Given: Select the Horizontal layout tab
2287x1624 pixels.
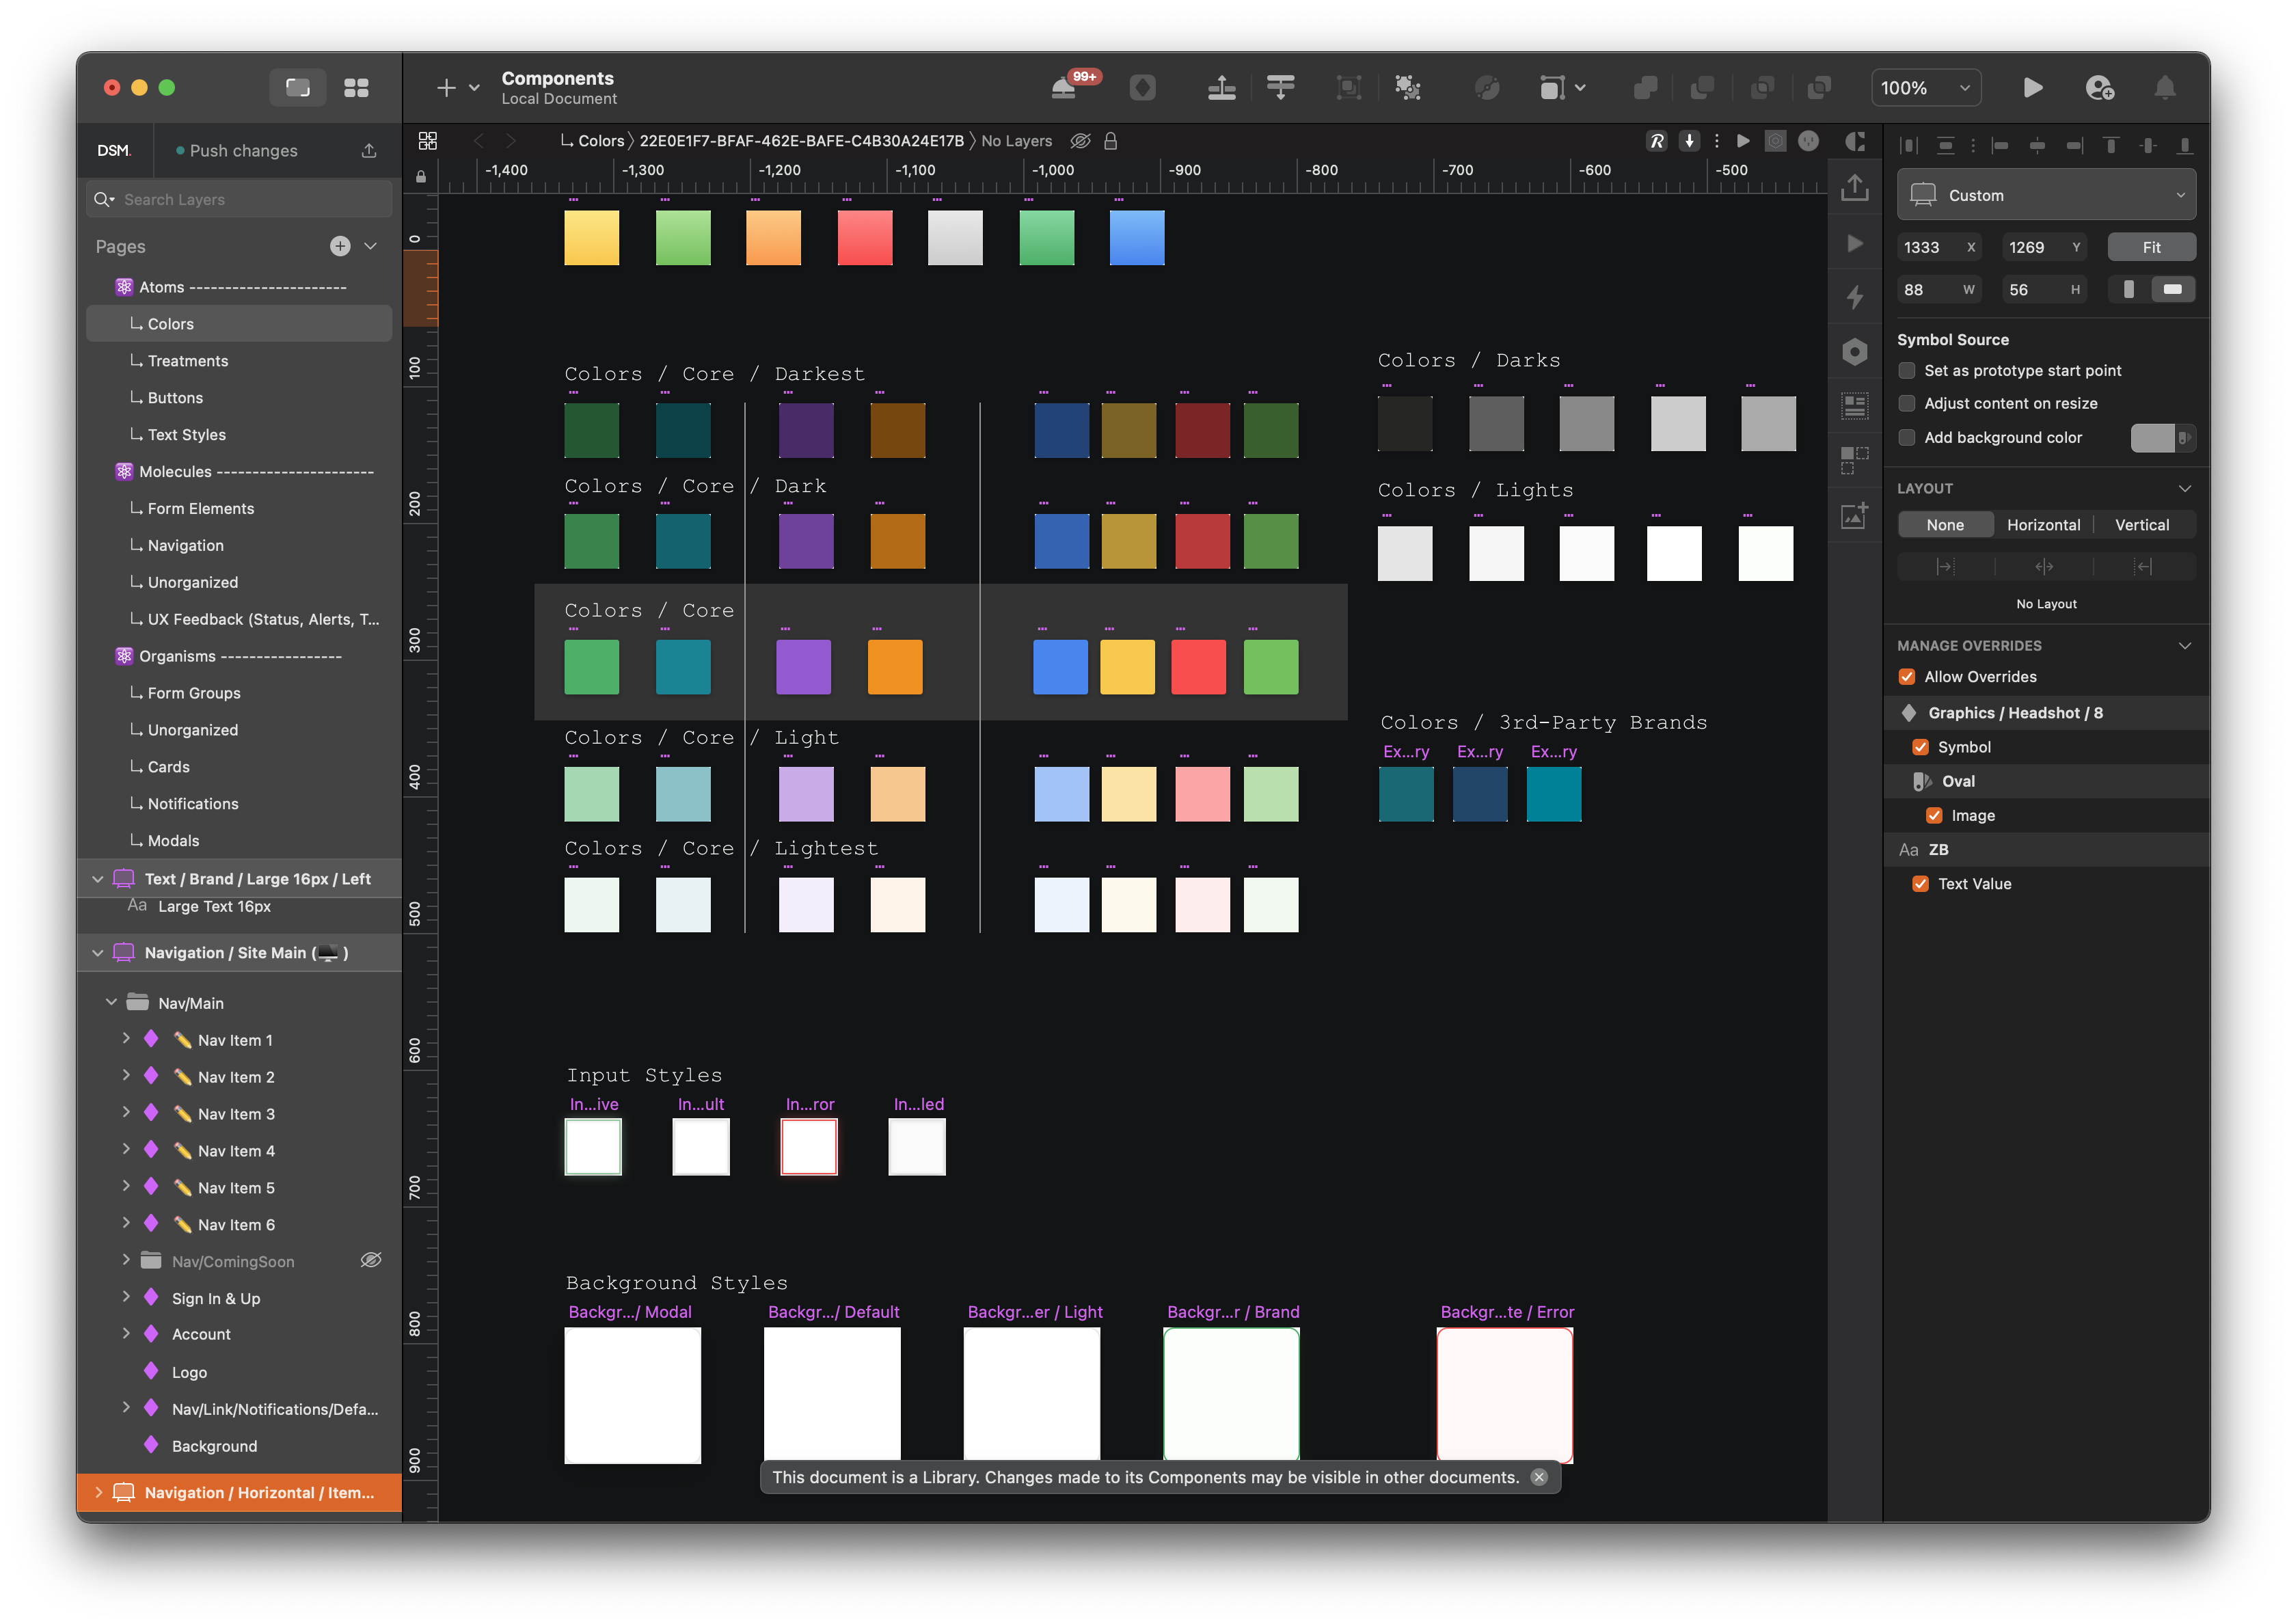Looking at the screenshot, I should click(x=2043, y=525).
